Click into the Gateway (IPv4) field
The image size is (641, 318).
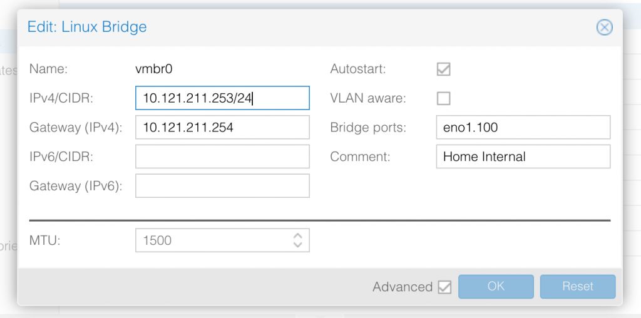coord(222,127)
